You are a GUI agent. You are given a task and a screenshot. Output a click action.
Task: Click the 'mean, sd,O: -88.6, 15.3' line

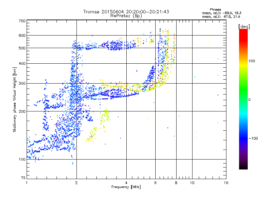pyautogui.click(x=222, y=13)
